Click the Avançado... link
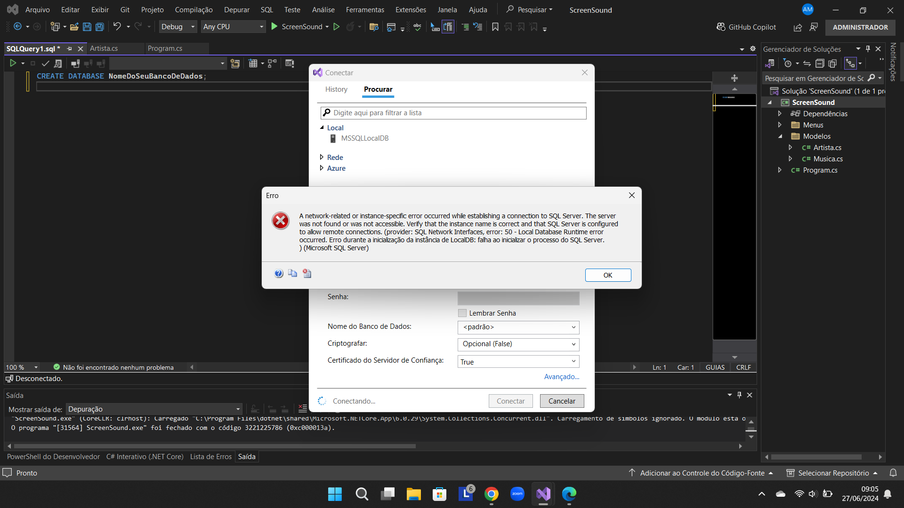 tap(562, 377)
